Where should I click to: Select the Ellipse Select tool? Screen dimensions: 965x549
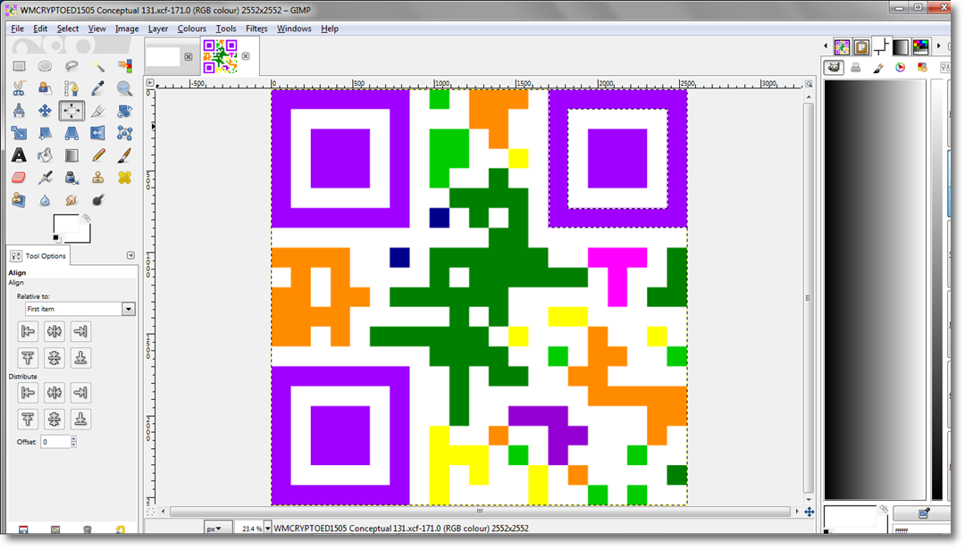(45, 66)
